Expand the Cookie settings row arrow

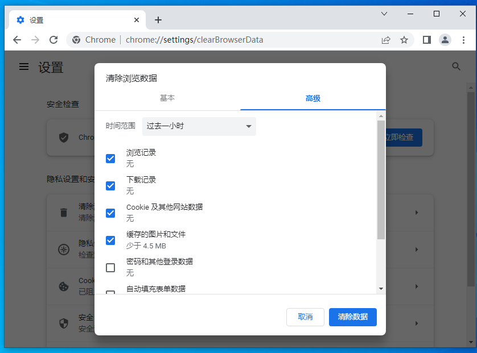[x=417, y=286]
